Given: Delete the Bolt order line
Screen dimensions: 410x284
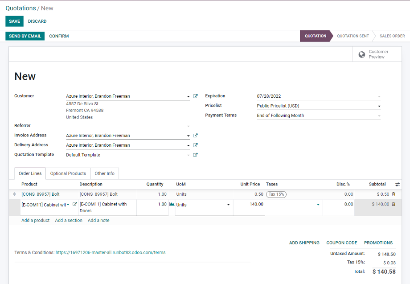Looking at the screenshot, I should click(394, 194).
